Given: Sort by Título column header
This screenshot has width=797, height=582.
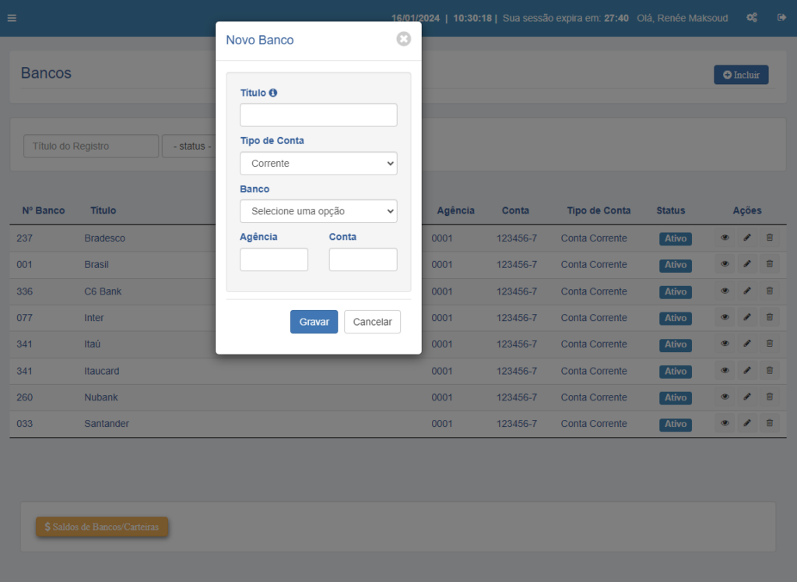Looking at the screenshot, I should 104,210.
